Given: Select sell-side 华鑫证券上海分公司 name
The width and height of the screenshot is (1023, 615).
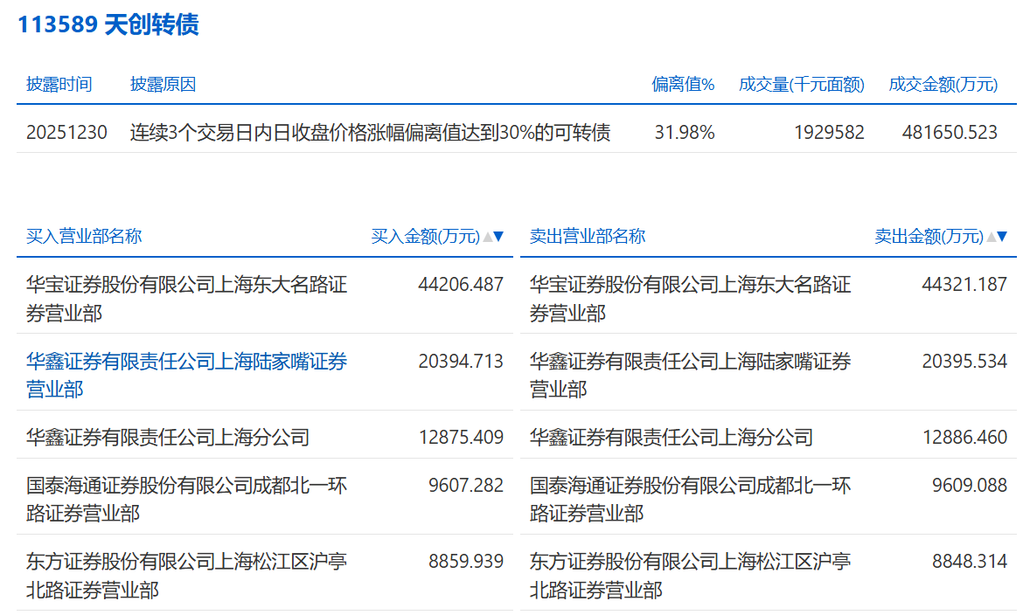Looking at the screenshot, I should [672, 437].
